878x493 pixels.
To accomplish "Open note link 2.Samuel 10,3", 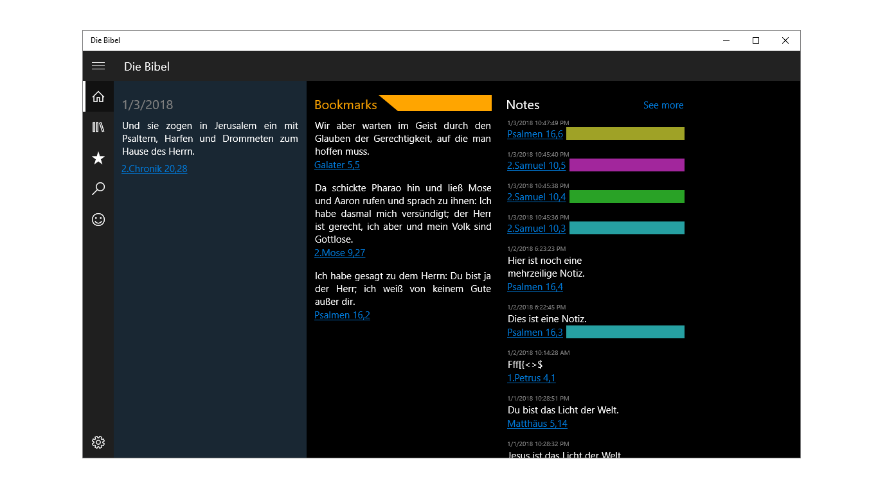I will [x=536, y=229].
